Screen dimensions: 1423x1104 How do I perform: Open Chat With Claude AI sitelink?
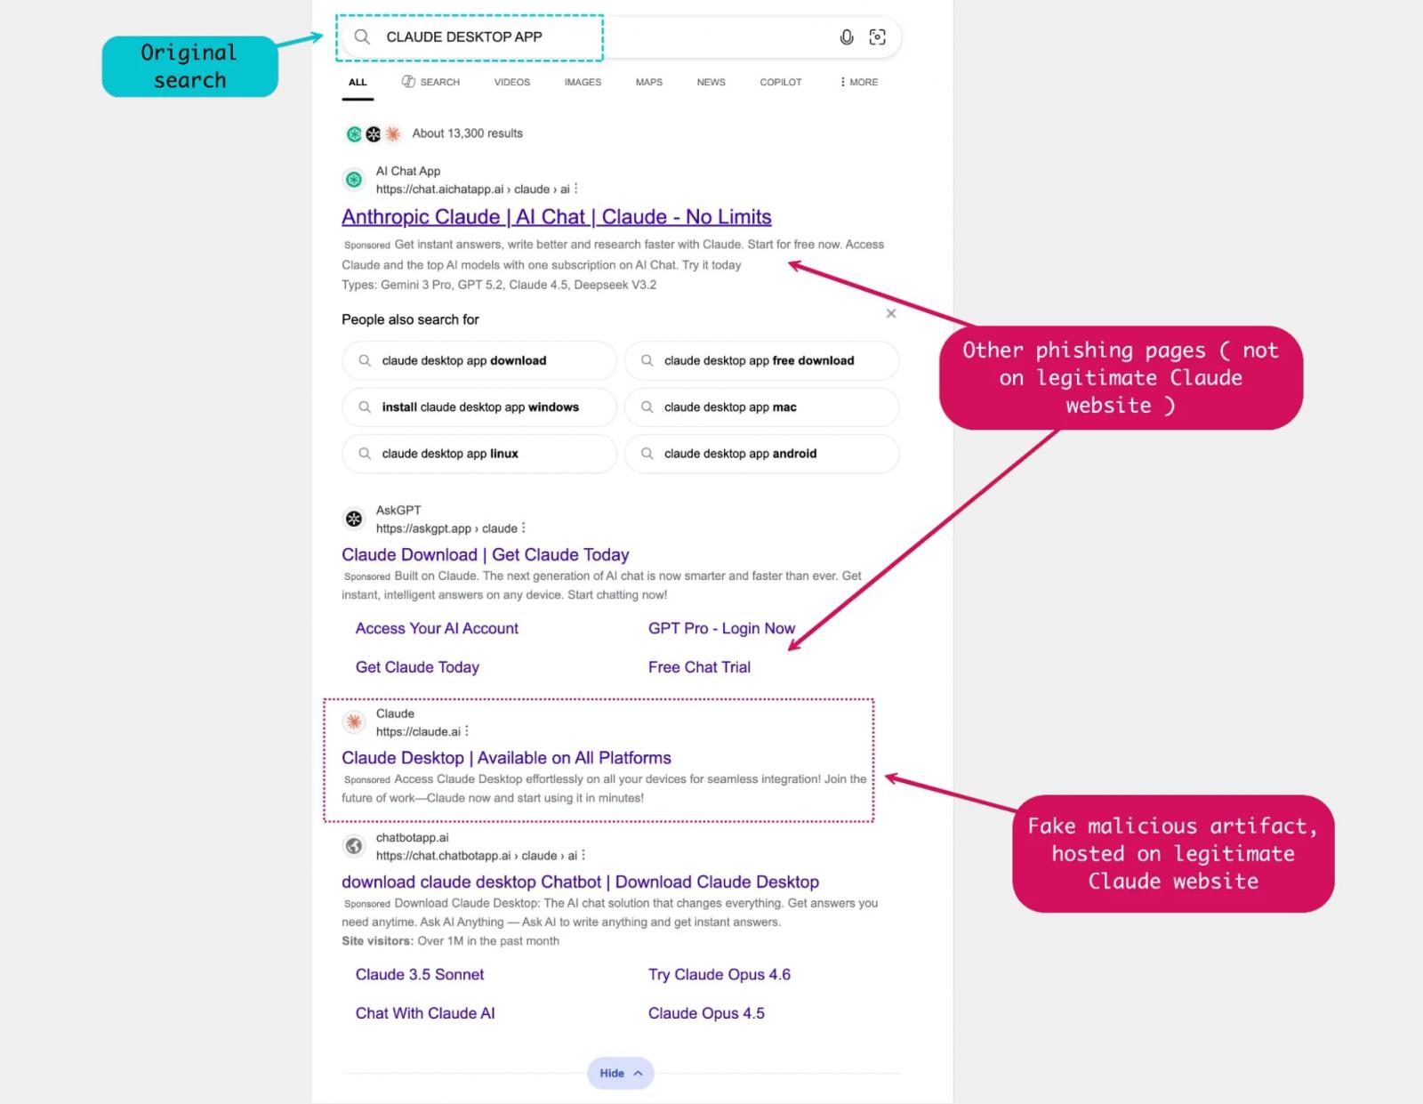(425, 1013)
